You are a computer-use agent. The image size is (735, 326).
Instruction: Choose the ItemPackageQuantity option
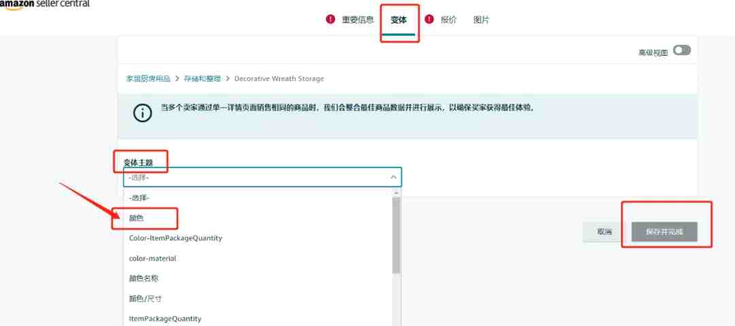(x=257, y=319)
